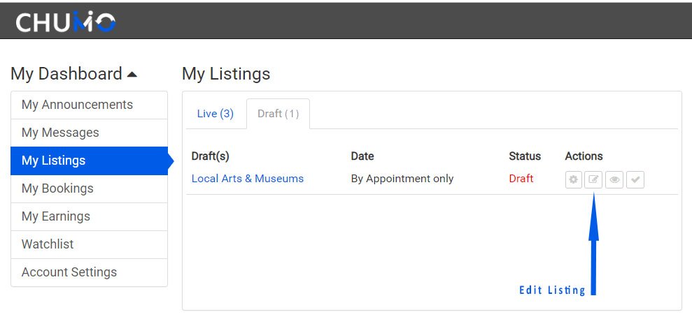Image resolution: width=692 pixels, height=319 pixels.
Task: Select the Draft (1) tab
Action: (278, 114)
